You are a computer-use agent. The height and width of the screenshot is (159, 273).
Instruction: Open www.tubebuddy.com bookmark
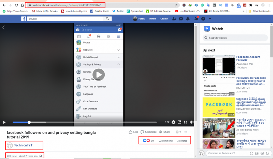(74, 11)
